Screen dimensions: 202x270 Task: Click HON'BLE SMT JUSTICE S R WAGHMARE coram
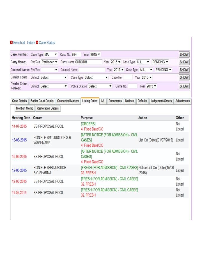coord(52,140)
